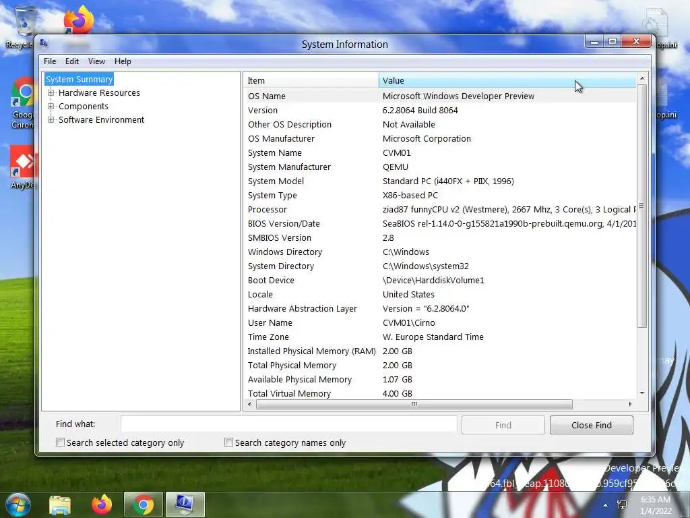Screen dimensions: 690x518
Task: Click the vertical scrollbar thumb
Action: [641, 206]
